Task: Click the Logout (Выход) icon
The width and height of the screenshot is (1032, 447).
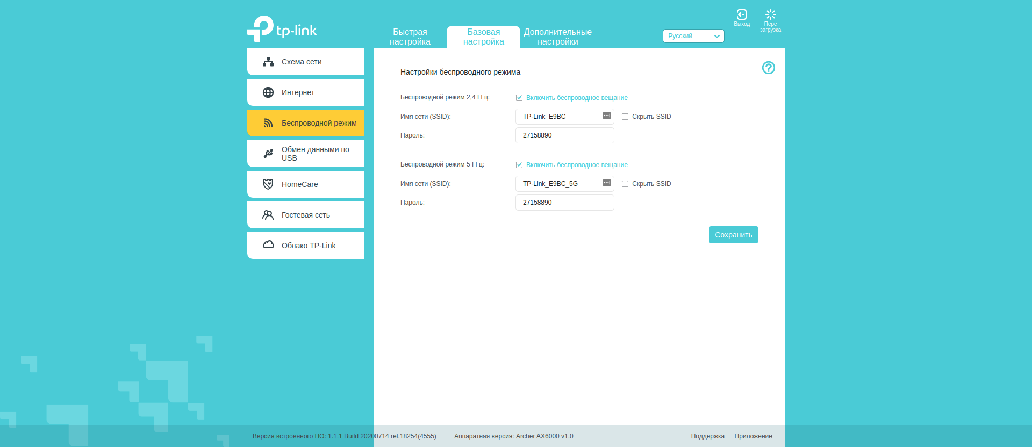Action: [x=742, y=16]
